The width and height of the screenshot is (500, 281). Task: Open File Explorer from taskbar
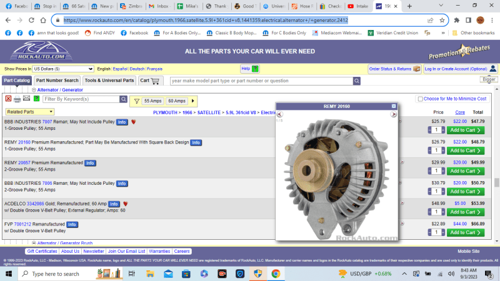click(150, 274)
